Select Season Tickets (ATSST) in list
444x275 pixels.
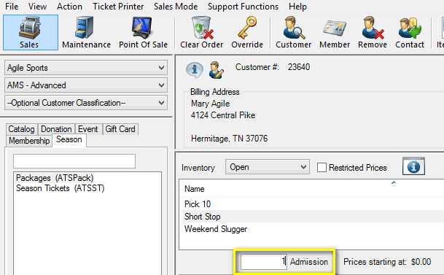click(x=60, y=188)
